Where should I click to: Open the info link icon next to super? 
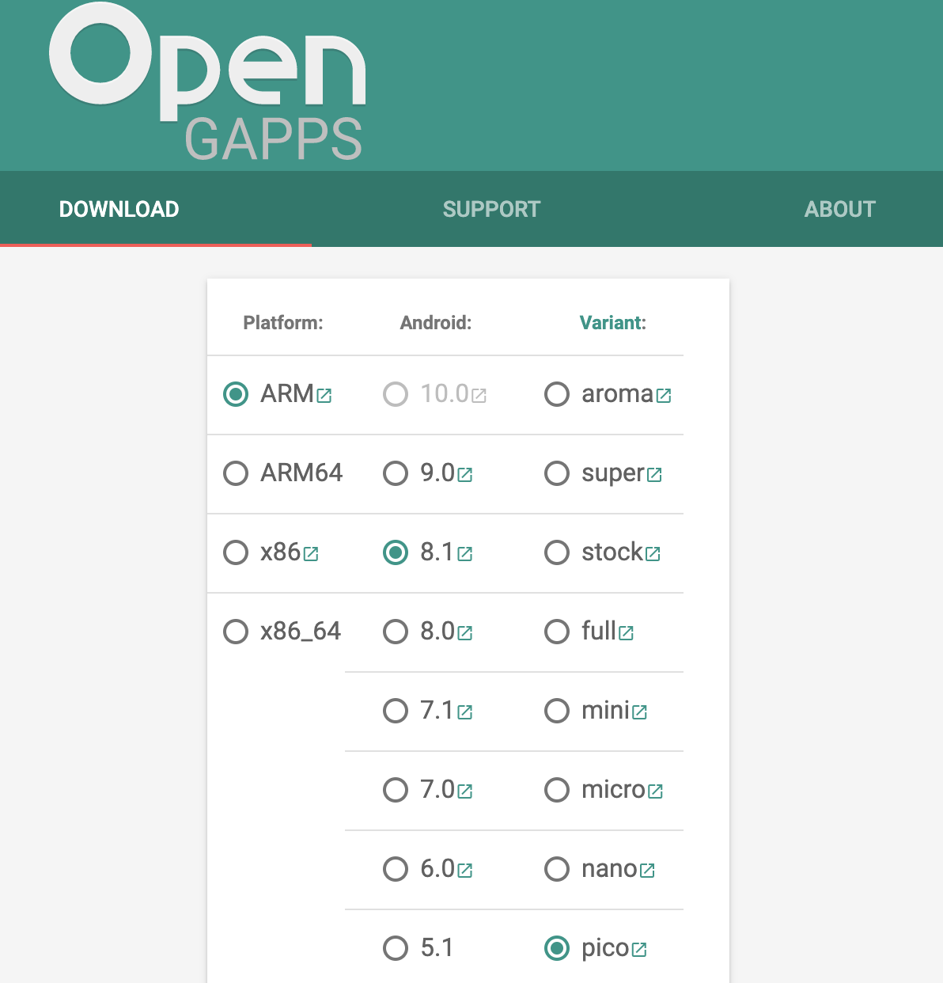coord(654,475)
